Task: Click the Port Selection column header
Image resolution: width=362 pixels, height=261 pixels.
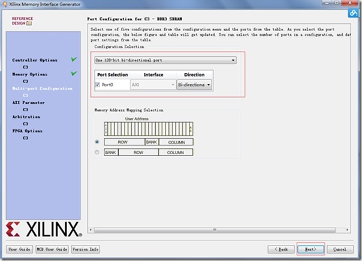Action: [113, 75]
